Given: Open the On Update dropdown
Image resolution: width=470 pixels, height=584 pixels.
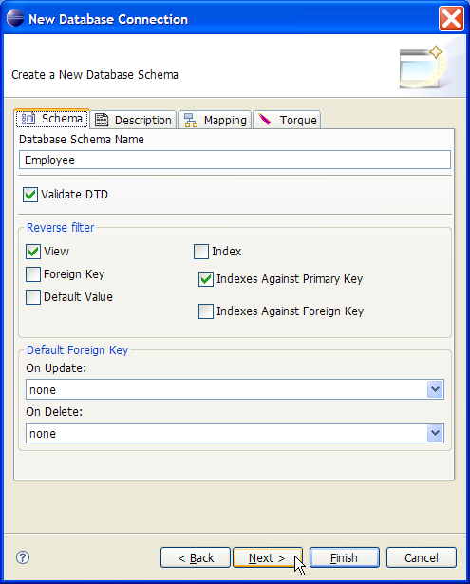Looking at the screenshot, I should coord(235,389).
